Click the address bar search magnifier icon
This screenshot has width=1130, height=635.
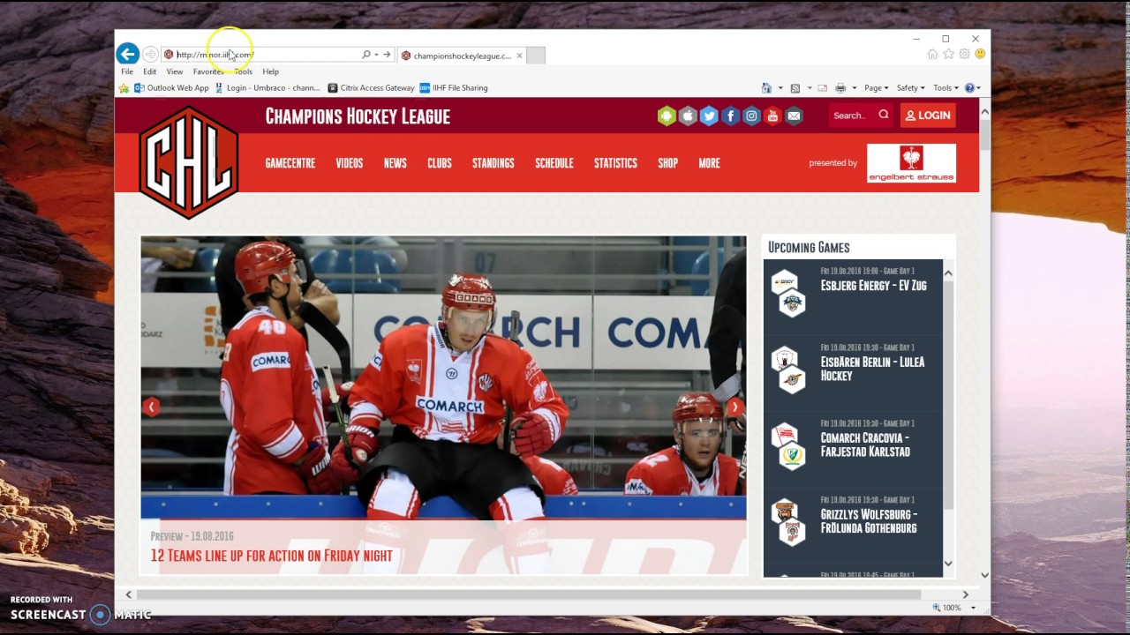(x=365, y=55)
